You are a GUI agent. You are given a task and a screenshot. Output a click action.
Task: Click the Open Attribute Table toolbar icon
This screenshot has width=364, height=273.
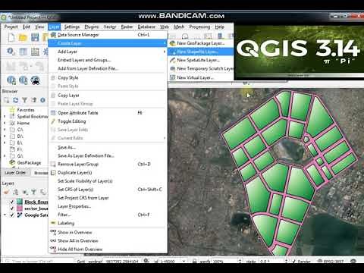(x=23, y=52)
